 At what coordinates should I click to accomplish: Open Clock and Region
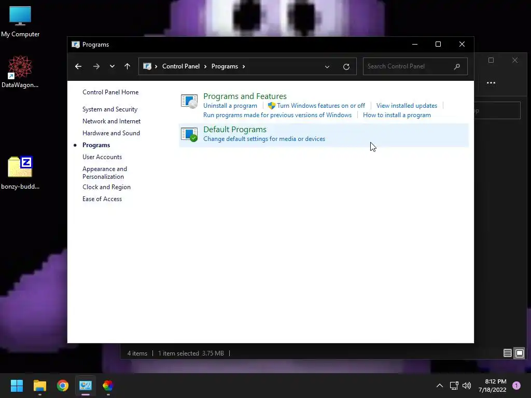coord(106,187)
